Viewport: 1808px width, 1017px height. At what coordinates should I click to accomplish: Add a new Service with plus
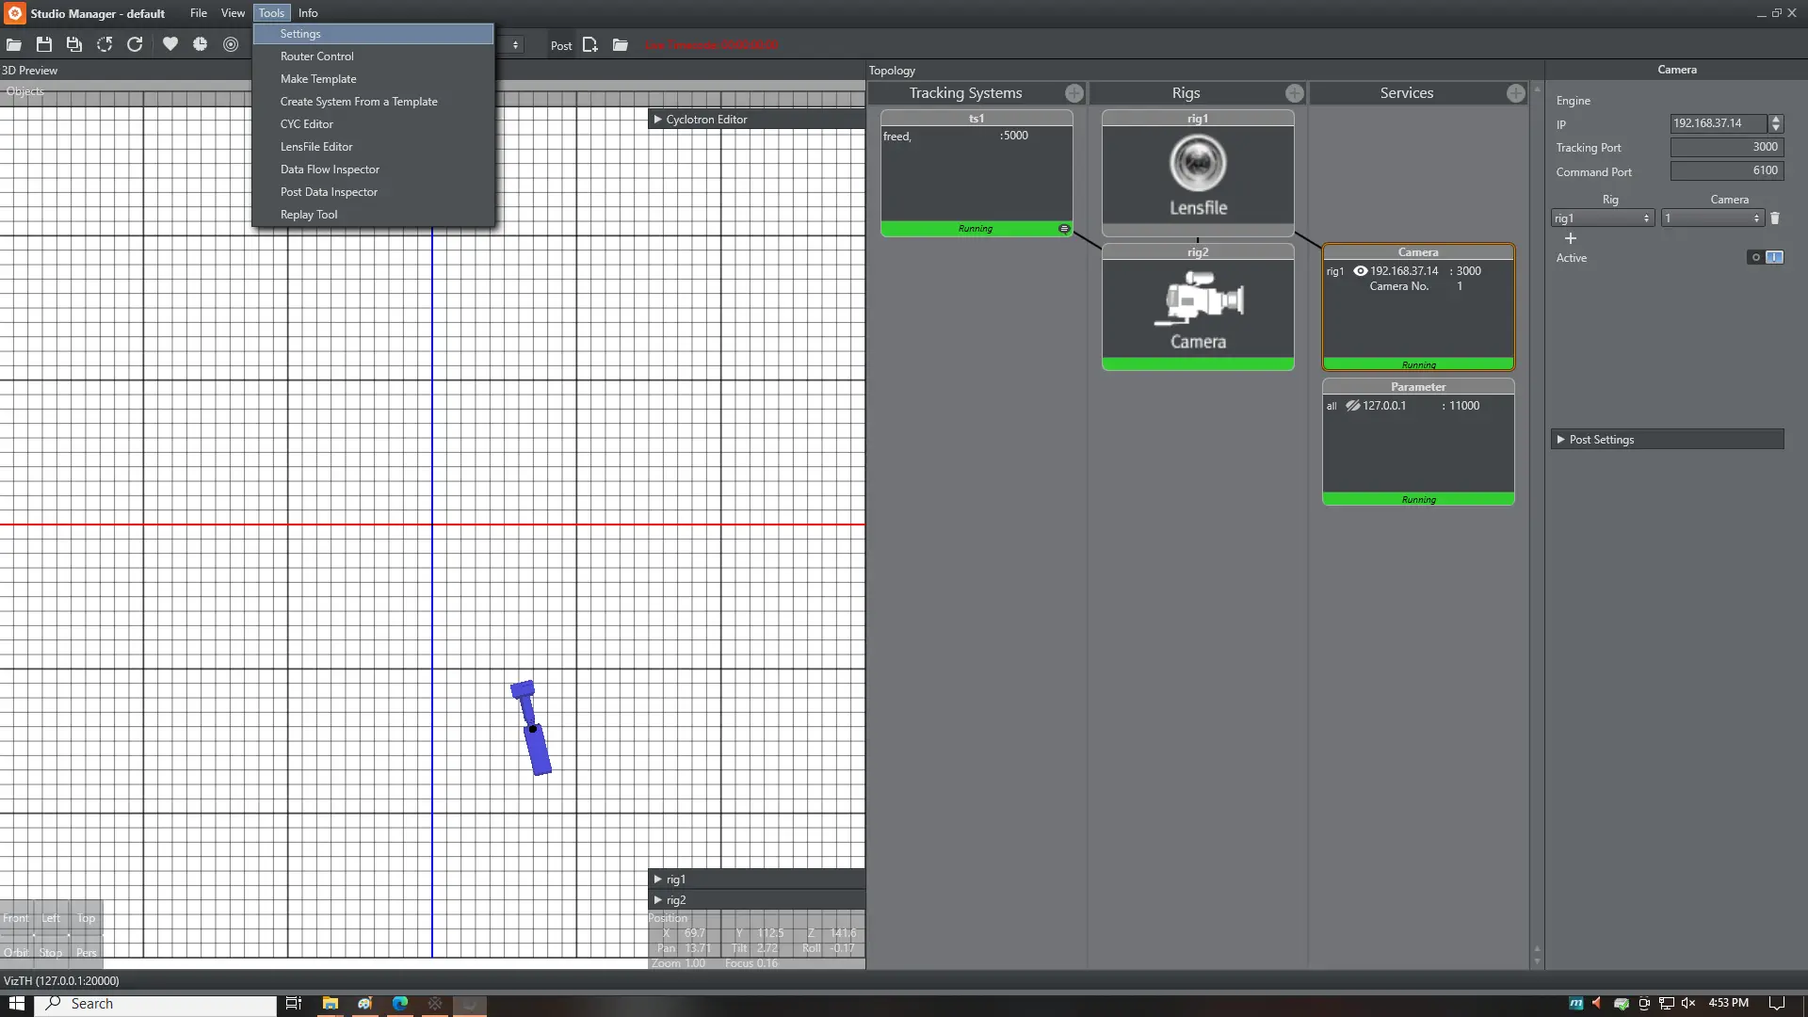(x=1515, y=93)
